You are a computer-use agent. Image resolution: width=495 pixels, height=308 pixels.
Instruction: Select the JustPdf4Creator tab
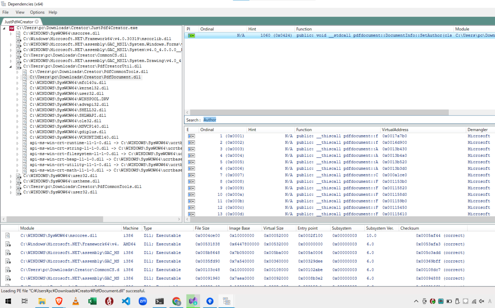pyautogui.click(x=19, y=21)
